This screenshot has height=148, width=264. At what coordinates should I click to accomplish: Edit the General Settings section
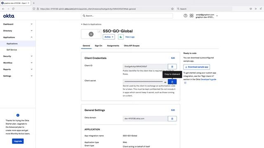click(173, 110)
